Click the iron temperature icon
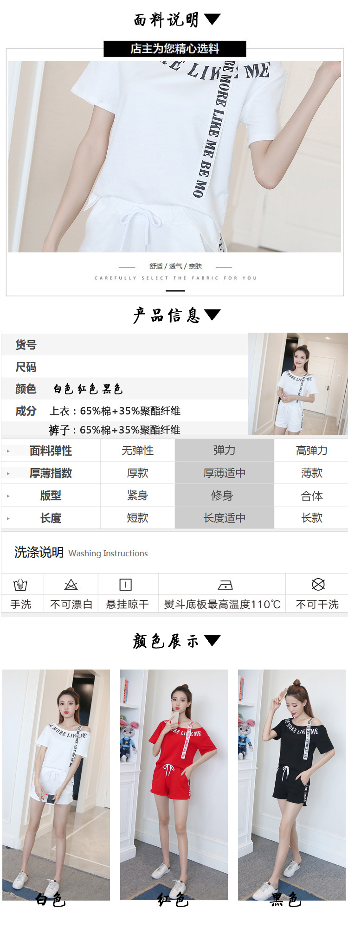The width and height of the screenshot is (348, 934). pos(225,585)
